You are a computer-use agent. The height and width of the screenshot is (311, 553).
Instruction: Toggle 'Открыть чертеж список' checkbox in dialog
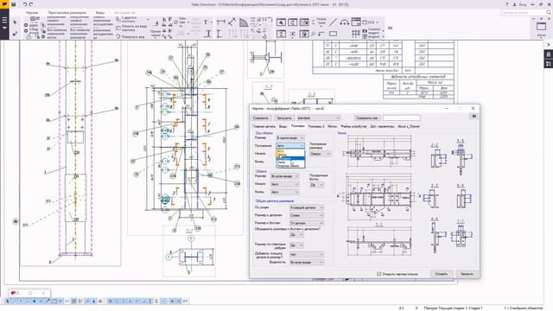(378, 274)
